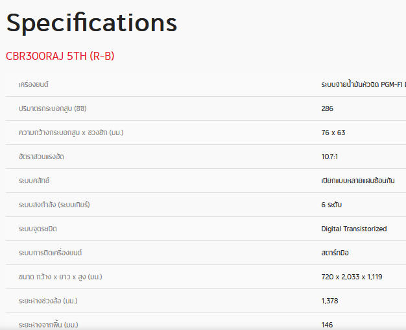406x330 pixels.
Task: Click the Specifications heading
Action: (x=91, y=23)
